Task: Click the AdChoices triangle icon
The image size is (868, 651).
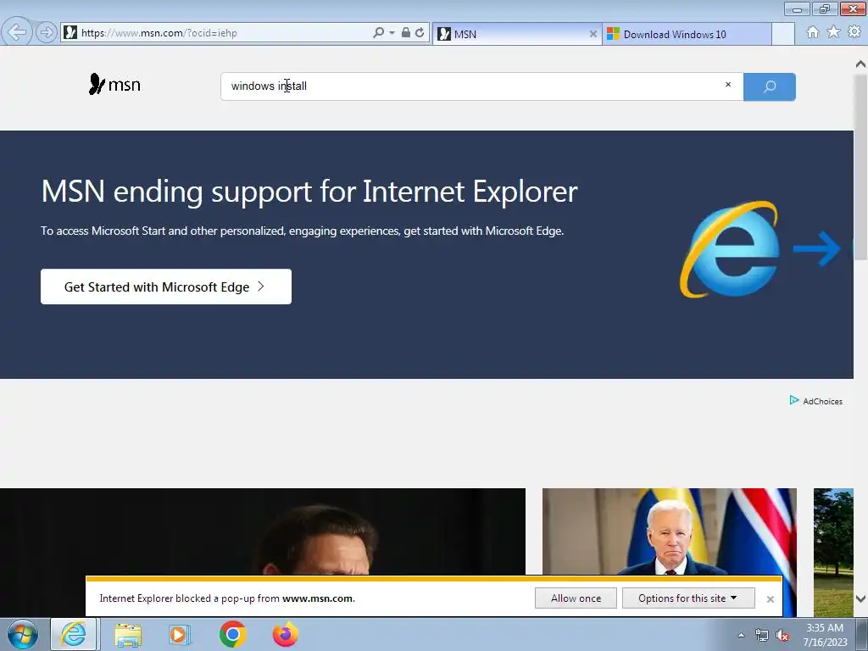Action: [x=793, y=400]
